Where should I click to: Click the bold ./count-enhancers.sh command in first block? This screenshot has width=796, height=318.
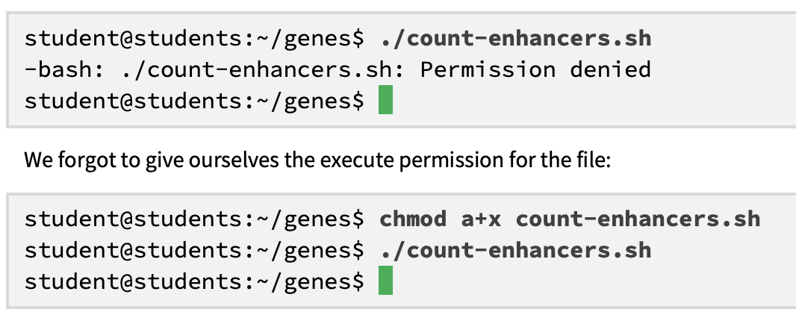click(x=515, y=39)
